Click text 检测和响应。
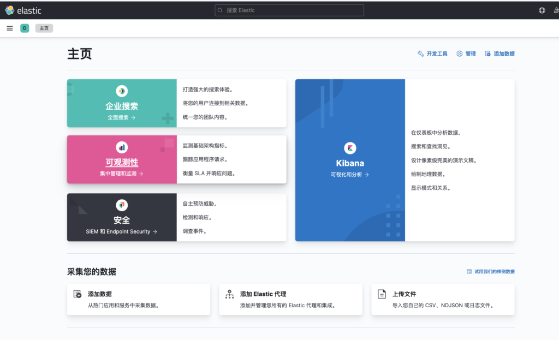 coord(198,217)
